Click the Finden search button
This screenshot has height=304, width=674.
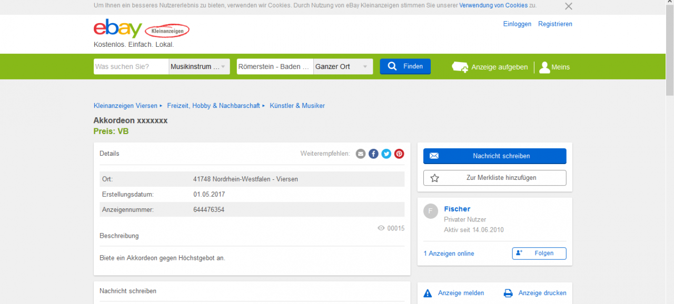point(405,66)
